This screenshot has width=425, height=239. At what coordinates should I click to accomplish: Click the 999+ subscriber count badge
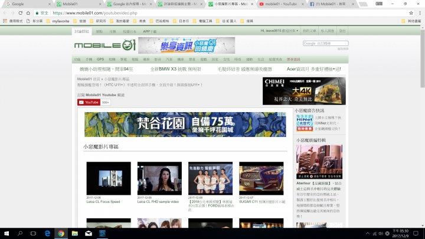106,103
